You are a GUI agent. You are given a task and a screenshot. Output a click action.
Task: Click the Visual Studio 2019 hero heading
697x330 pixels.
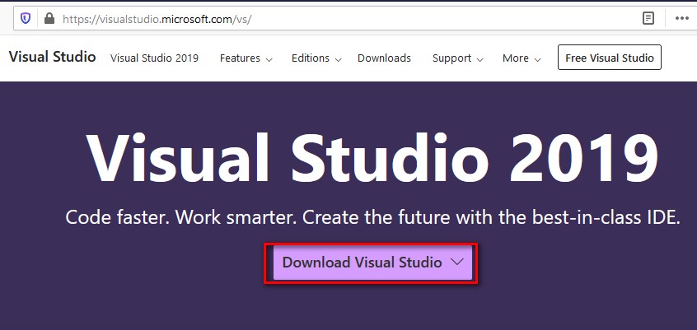[372, 159]
